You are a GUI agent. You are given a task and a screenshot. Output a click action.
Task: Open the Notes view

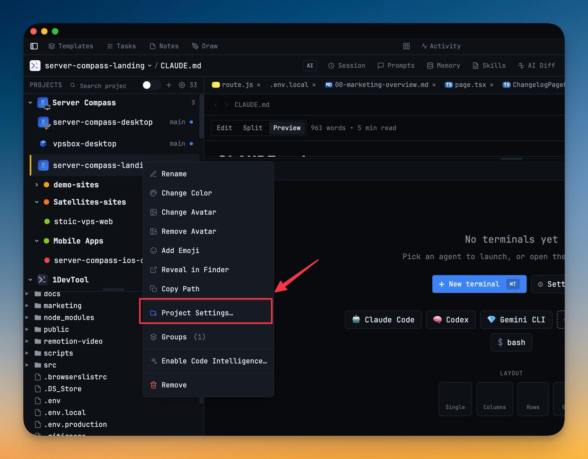164,46
